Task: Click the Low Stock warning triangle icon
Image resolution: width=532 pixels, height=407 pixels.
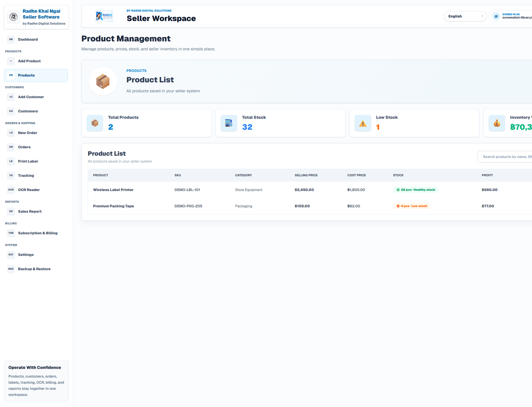Action: click(x=363, y=123)
